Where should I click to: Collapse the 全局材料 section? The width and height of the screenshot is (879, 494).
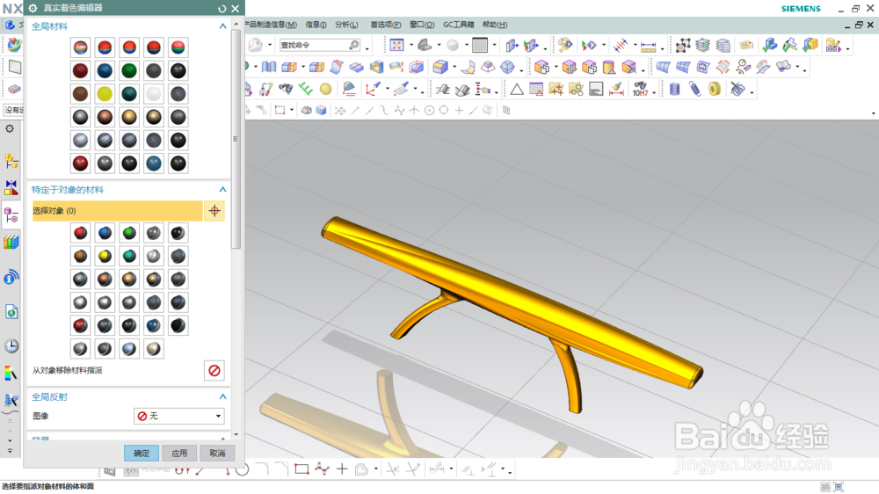click(222, 26)
